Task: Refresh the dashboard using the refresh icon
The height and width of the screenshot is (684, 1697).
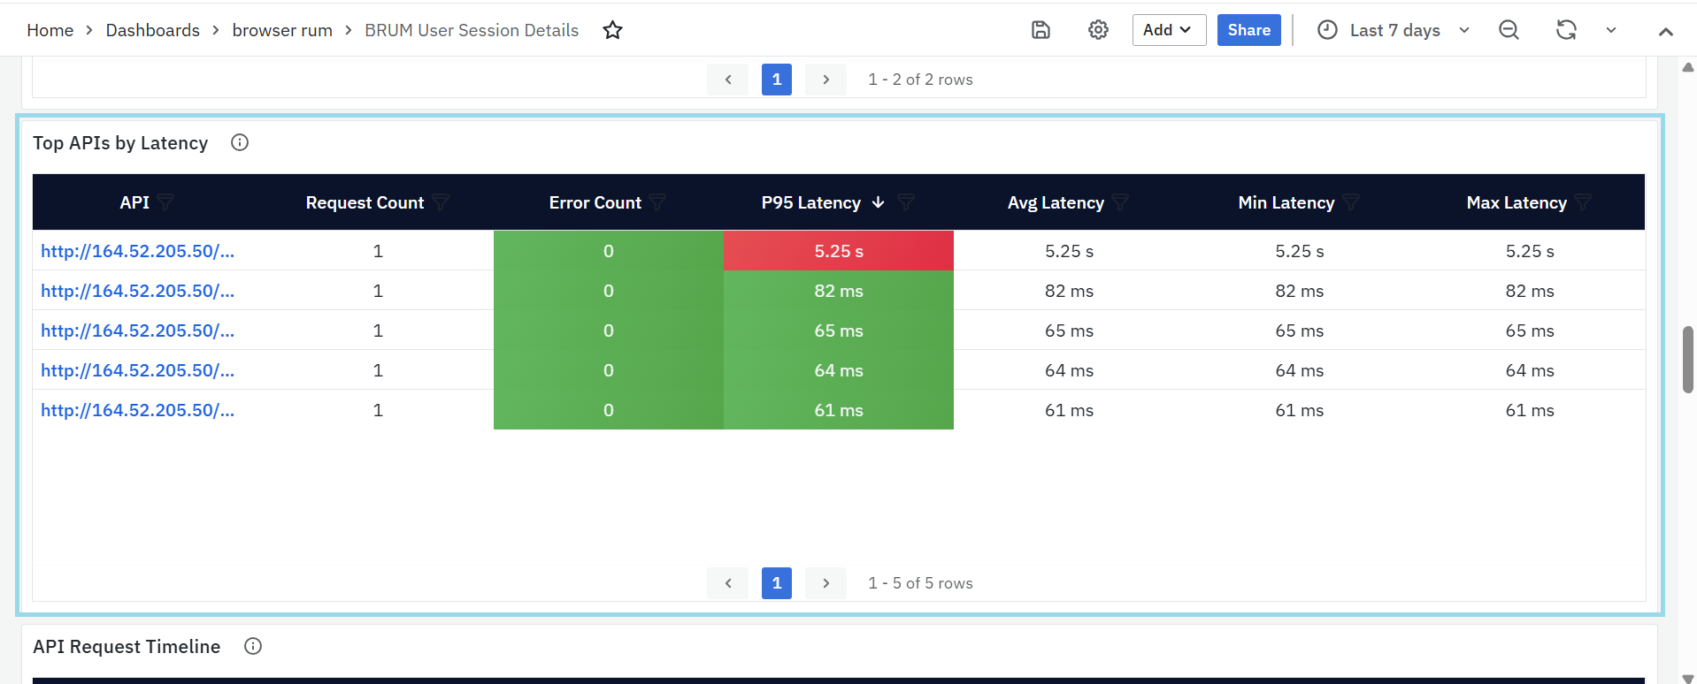Action: [x=1566, y=30]
